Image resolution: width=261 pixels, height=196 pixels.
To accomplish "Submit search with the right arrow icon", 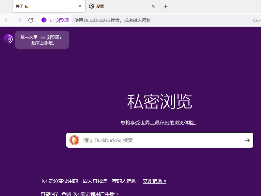I will click(x=247, y=140).
